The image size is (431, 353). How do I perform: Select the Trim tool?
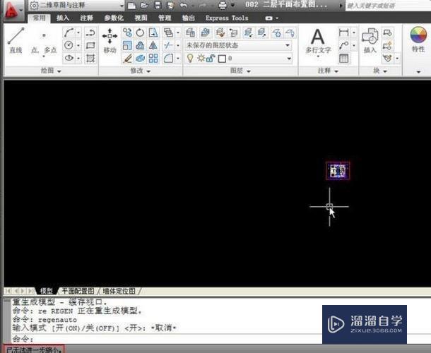click(x=168, y=45)
